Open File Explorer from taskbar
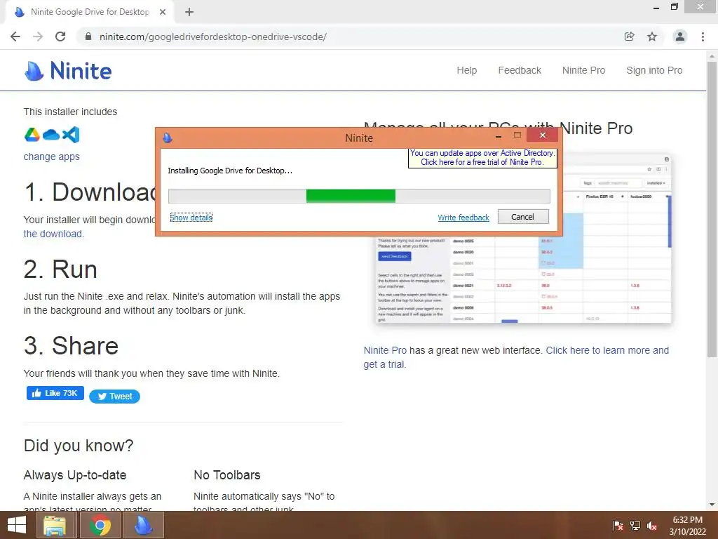The image size is (718, 539). tap(55, 525)
